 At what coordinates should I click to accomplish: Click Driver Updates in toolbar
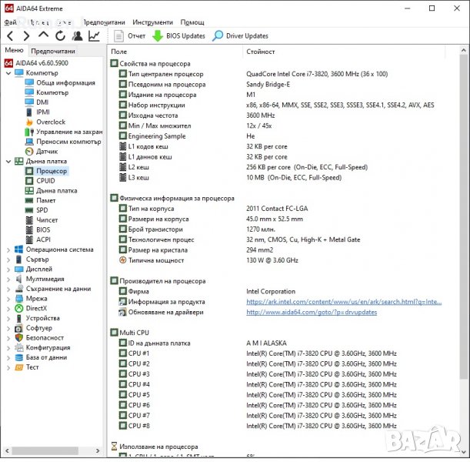[x=240, y=35]
